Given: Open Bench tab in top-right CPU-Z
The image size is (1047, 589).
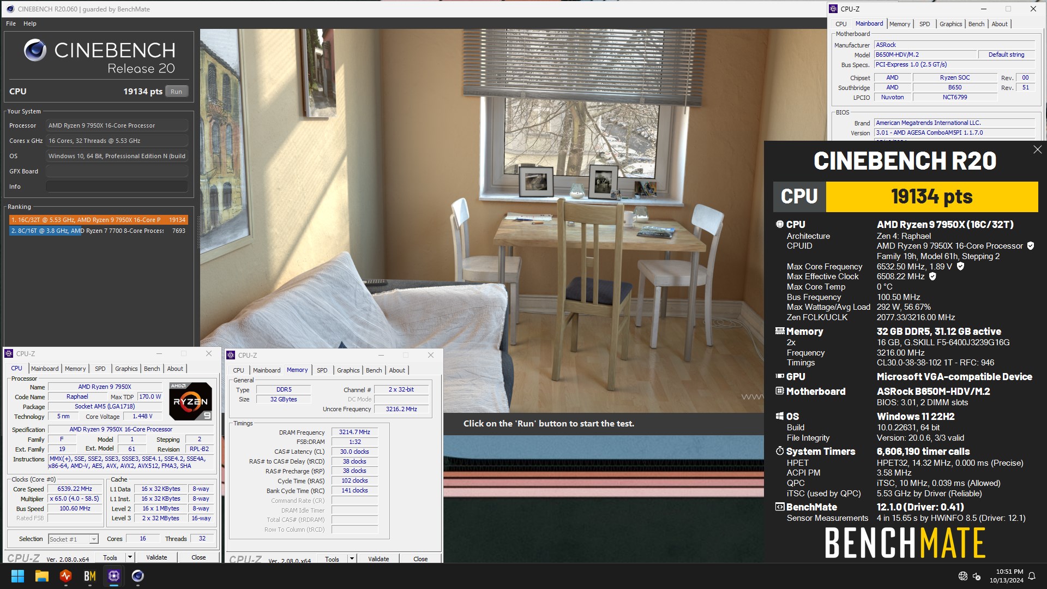Looking at the screenshot, I should pyautogui.click(x=977, y=24).
